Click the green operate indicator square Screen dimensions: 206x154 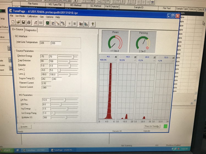tap(165, 126)
